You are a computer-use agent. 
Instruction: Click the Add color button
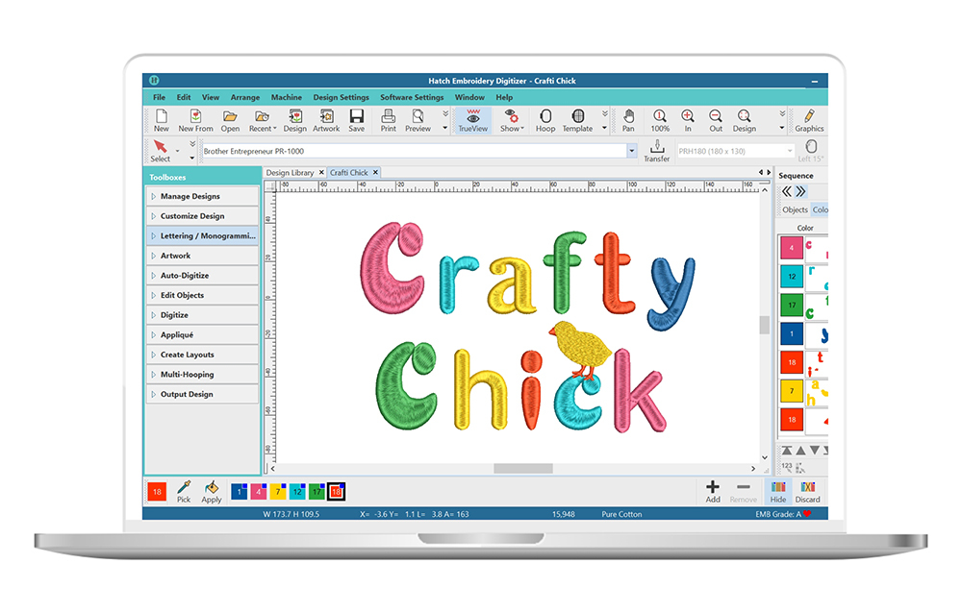click(x=713, y=491)
